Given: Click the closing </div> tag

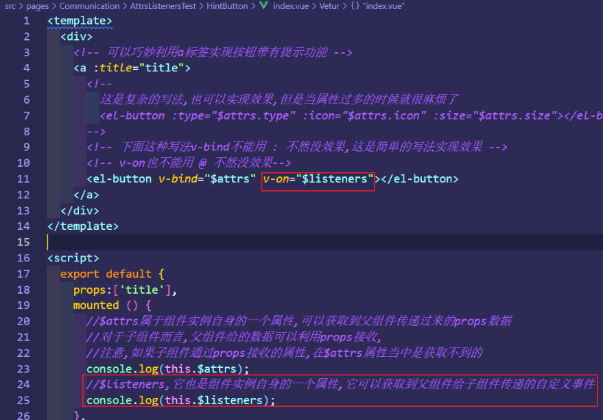Looking at the screenshot, I should point(80,211).
